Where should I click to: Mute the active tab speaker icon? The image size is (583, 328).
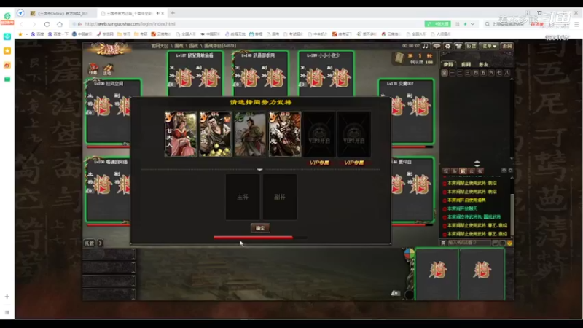point(157,13)
